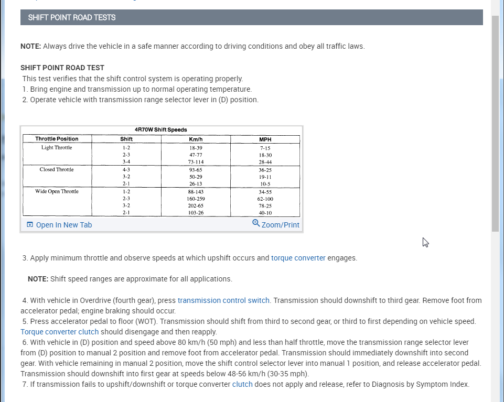The image size is (504, 402).
Task: Click the Throttle Position column header
Action: (x=57, y=139)
